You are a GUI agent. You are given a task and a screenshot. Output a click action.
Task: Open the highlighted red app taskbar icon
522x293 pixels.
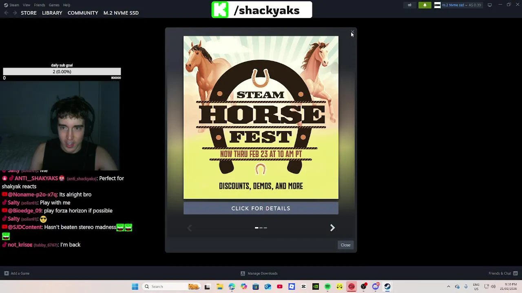[x=352, y=286]
